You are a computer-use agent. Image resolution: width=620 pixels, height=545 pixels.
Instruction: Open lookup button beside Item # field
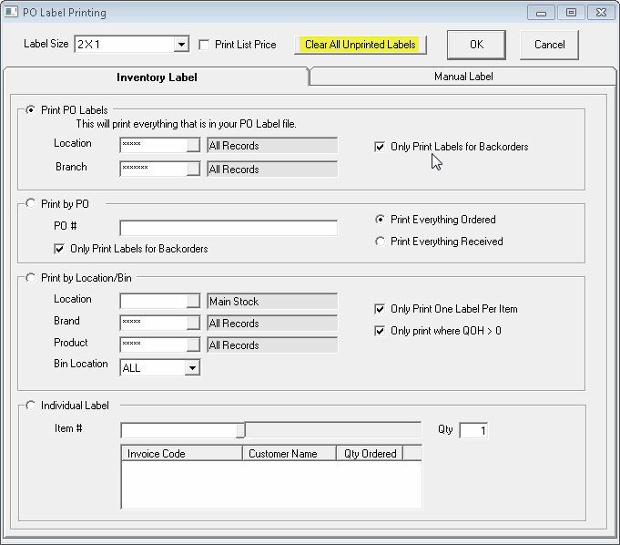pyautogui.click(x=240, y=430)
